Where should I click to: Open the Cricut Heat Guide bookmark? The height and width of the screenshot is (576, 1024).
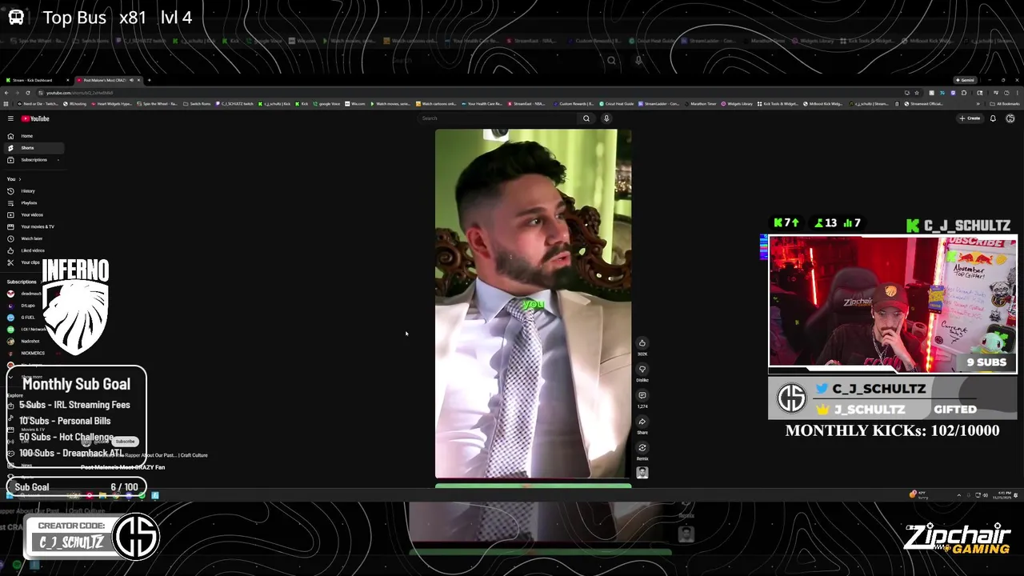(616, 104)
